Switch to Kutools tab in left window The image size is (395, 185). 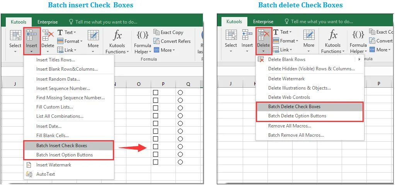[x=19, y=22]
